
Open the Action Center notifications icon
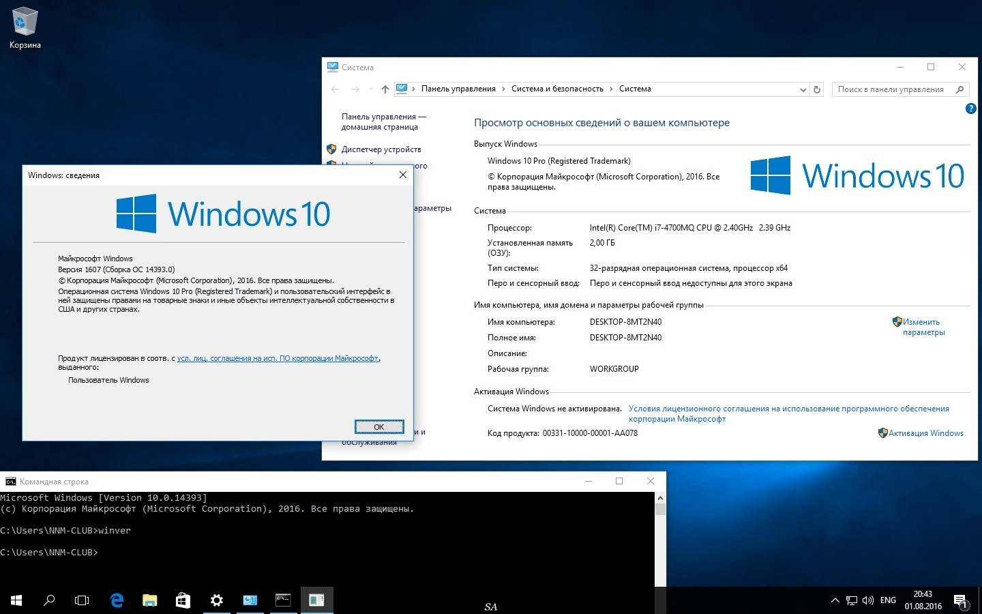pyautogui.click(x=960, y=601)
